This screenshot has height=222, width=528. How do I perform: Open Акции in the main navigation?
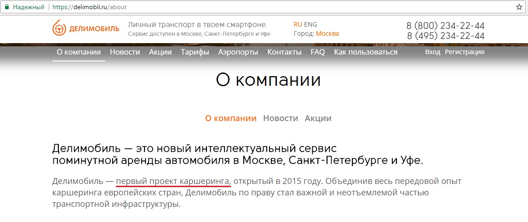(x=160, y=52)
